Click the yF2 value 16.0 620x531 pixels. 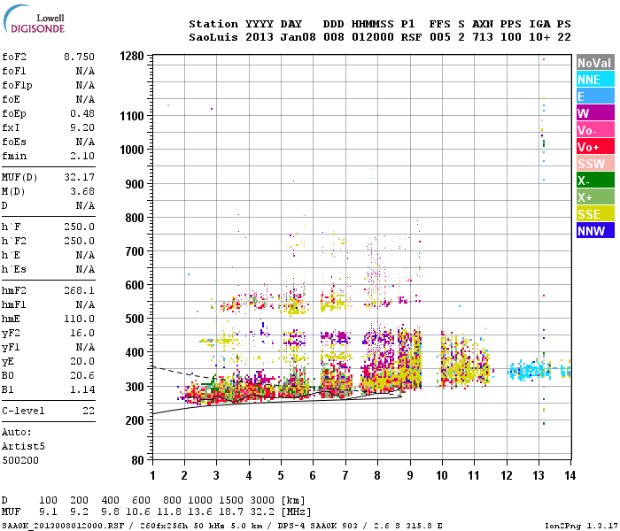point(82,334)
